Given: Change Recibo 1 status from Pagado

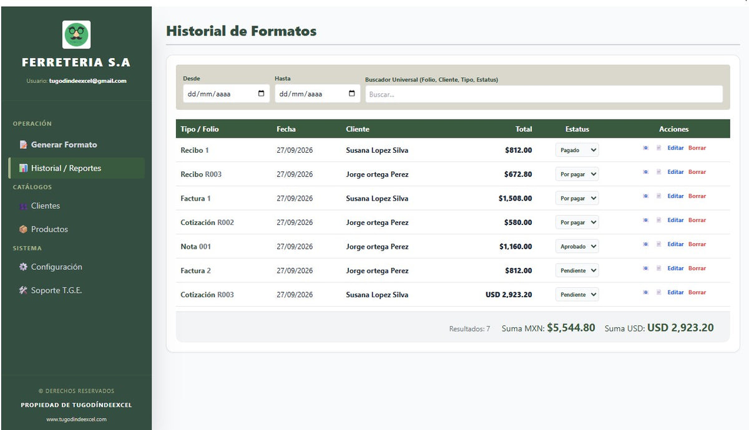Looking at the screenshot, I should coord(577,150).
